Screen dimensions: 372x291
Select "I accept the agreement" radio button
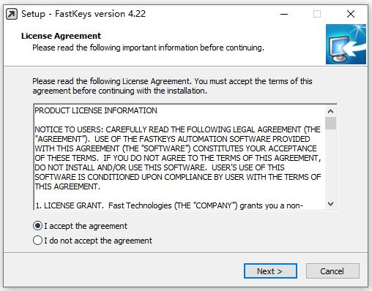tap(37, 226)
